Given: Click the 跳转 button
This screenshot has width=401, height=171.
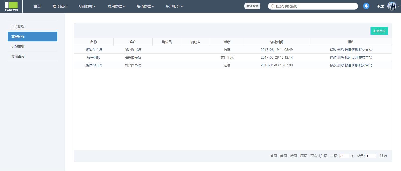Looking at the screenshot, I should pyautogui.click(x=383, y=156).
